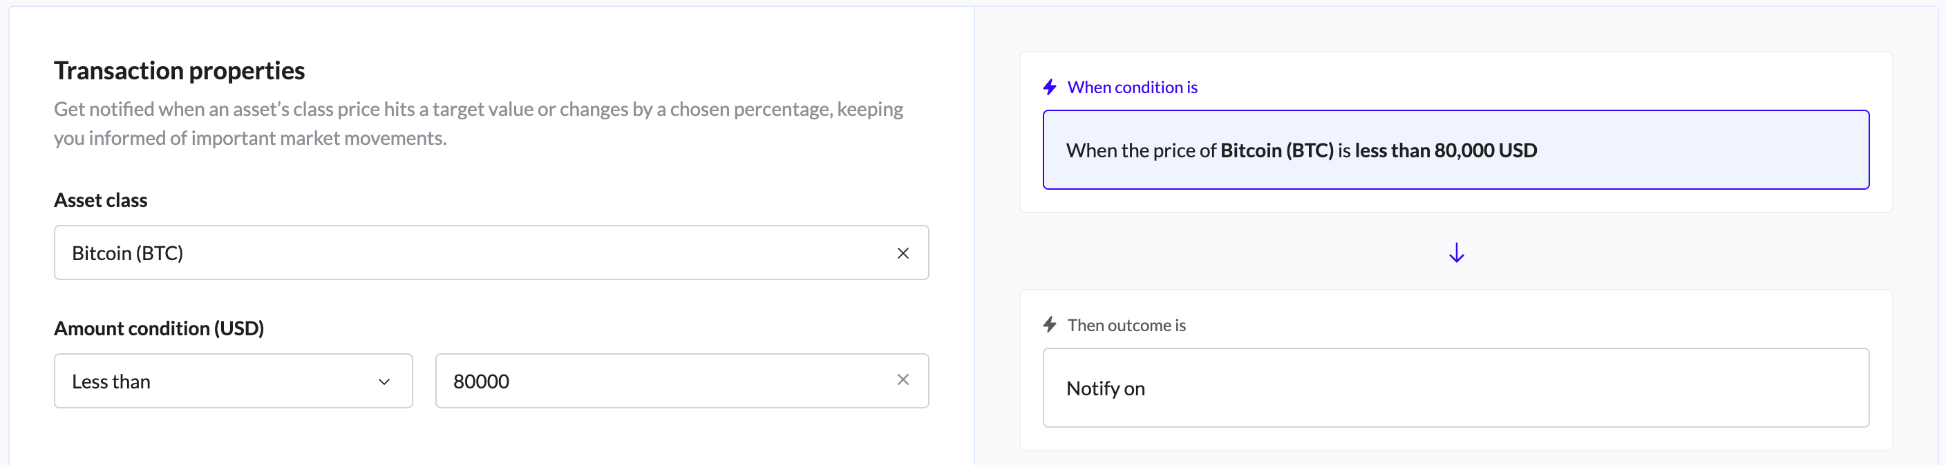Focus the 80000 amount input field

click(665, 382)
